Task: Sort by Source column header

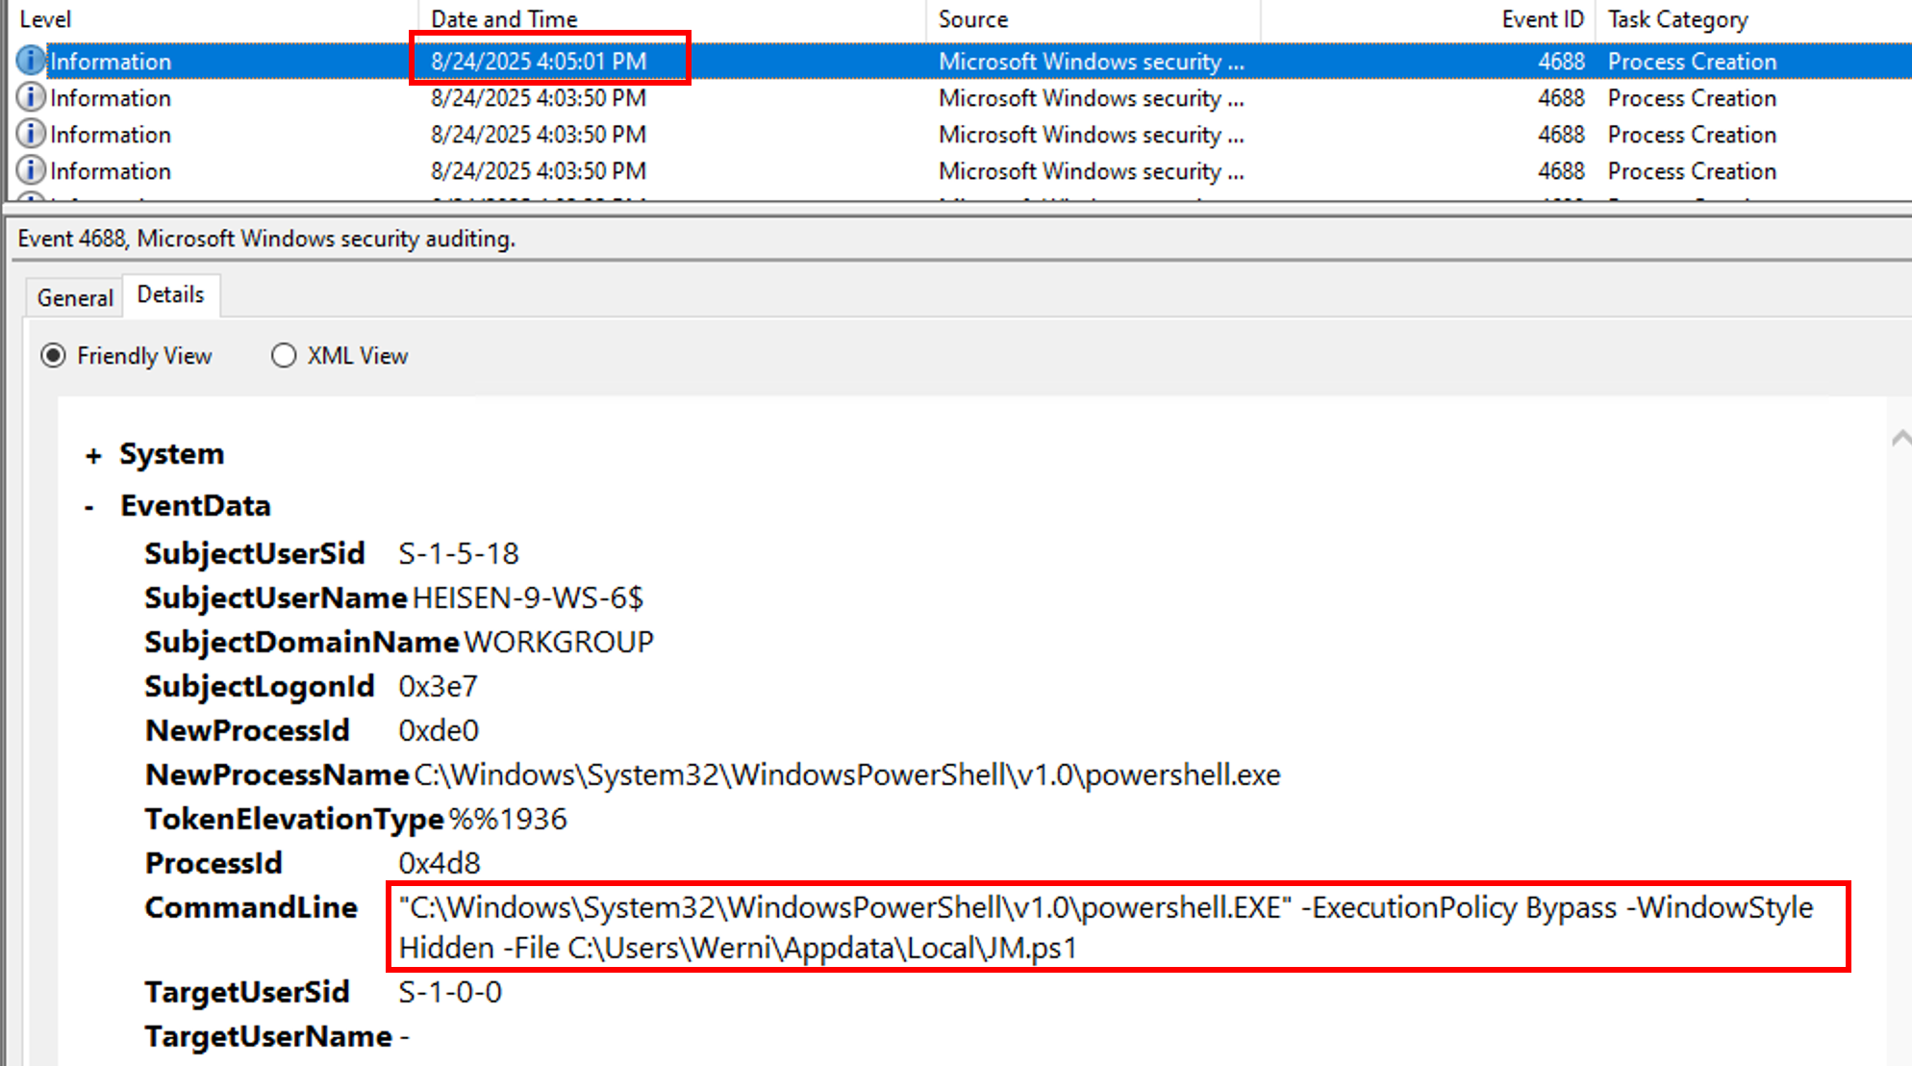Action: click(972, 19)
